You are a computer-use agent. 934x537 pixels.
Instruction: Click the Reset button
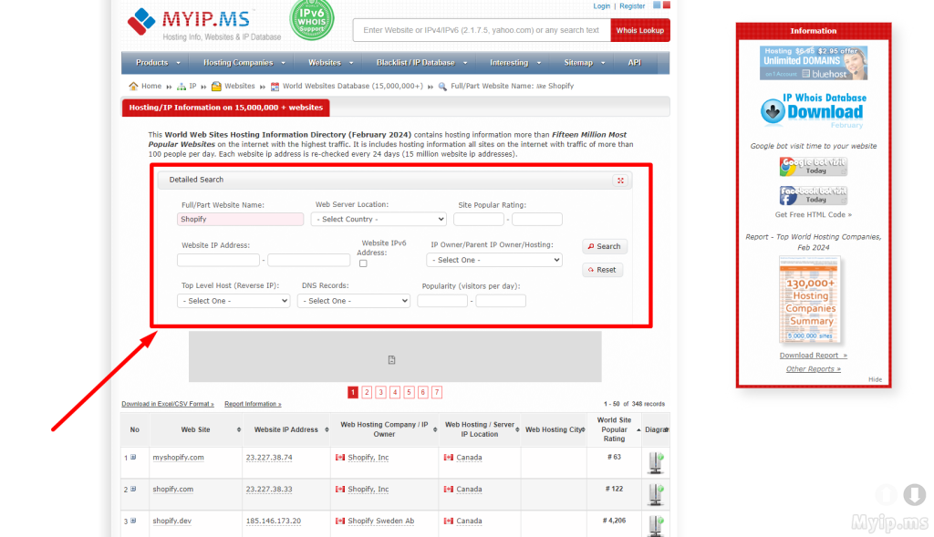(602, 270)
